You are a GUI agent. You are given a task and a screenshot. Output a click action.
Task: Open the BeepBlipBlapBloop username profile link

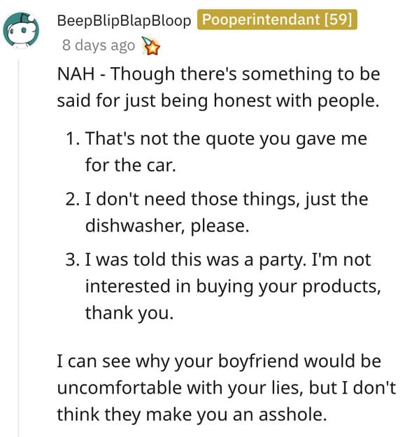click(124, 20)
